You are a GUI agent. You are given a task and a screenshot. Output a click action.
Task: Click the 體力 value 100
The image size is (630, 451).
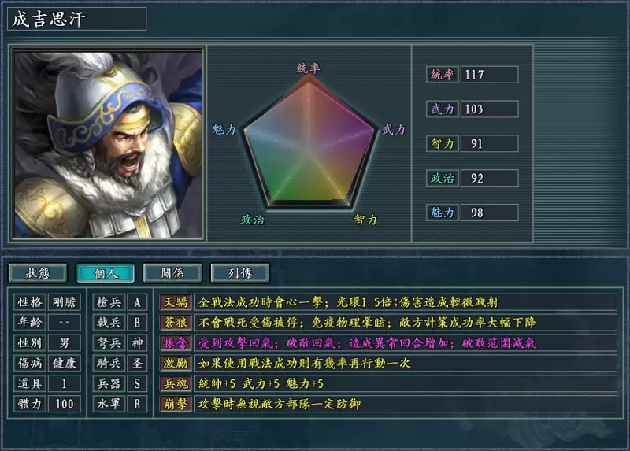click(x=65, y=404)
